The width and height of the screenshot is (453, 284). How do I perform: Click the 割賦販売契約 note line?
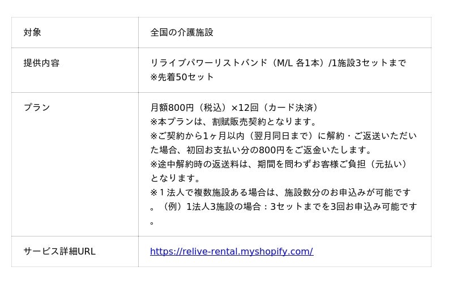click(233, 122)
